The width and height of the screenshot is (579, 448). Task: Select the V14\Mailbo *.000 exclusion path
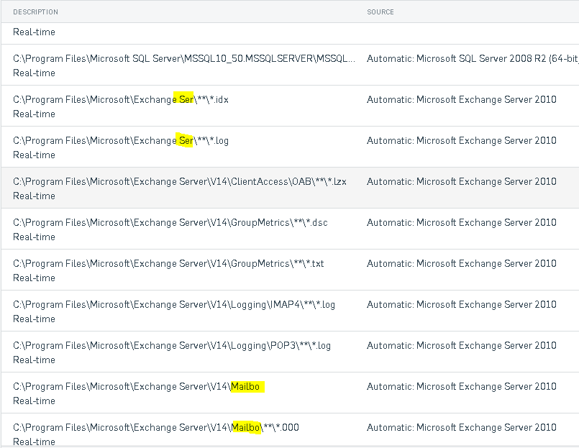coord(156,428)
